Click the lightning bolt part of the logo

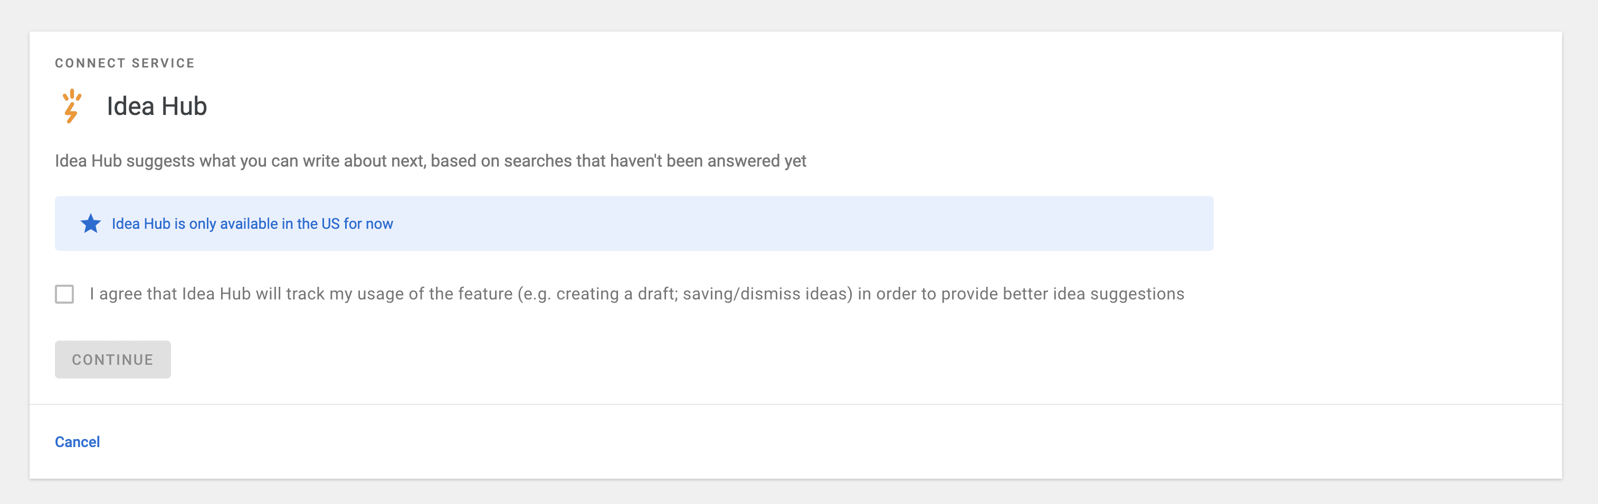tap(71, 113)
